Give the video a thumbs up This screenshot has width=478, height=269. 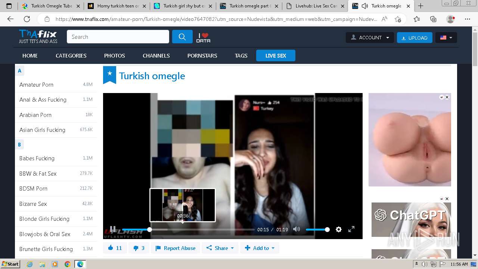point(115,248)
